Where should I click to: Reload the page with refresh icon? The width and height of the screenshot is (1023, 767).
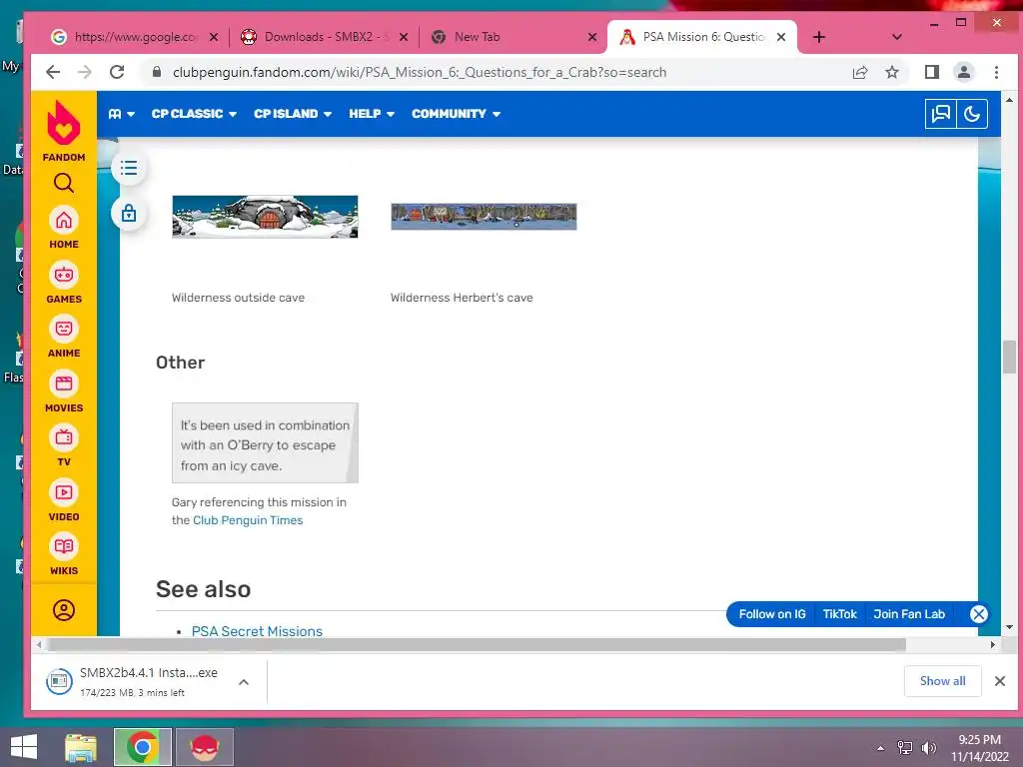[117, 72]
